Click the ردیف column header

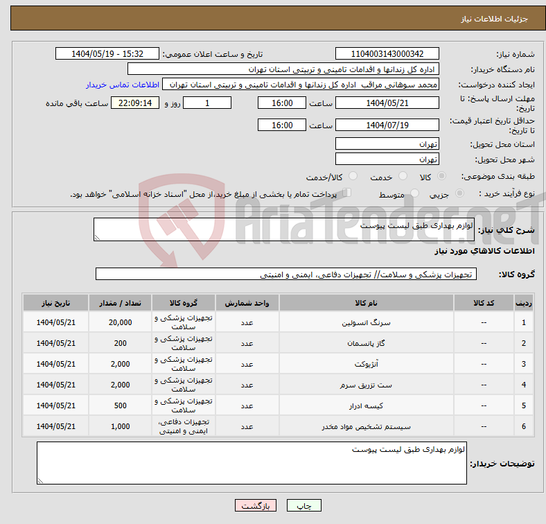[524, 303]
